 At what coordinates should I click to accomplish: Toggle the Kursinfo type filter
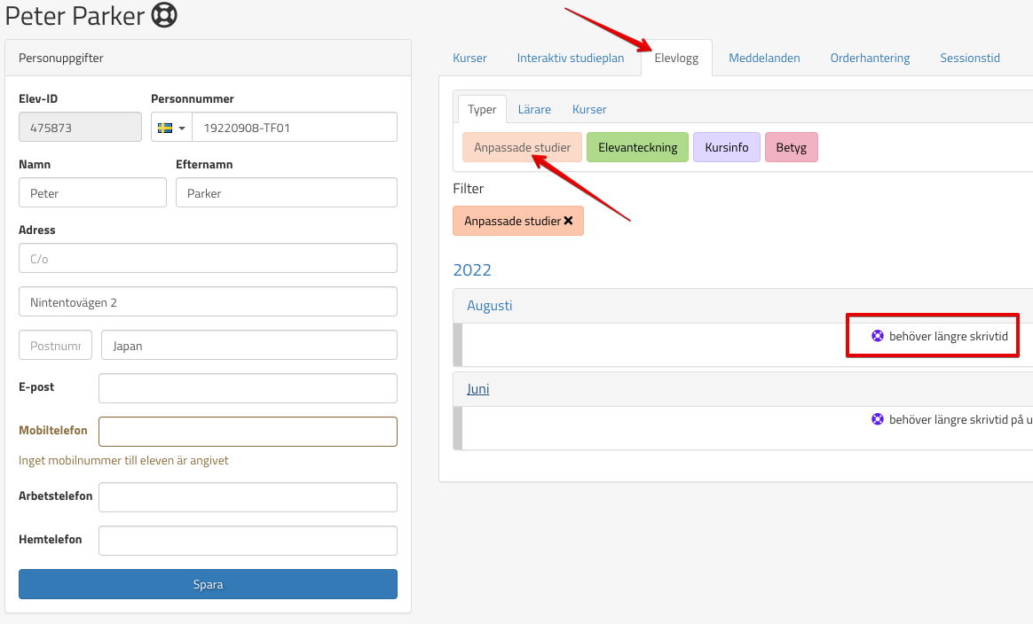[x=726, y=147]
